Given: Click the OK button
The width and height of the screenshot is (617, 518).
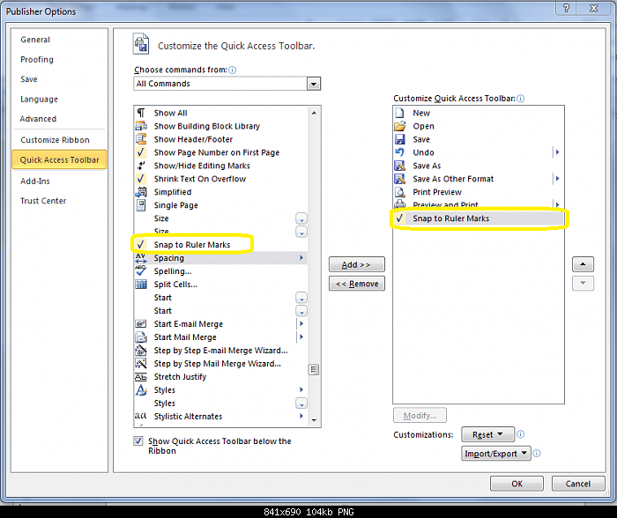Looking at the screenshot, I should [x=517, y=484].
